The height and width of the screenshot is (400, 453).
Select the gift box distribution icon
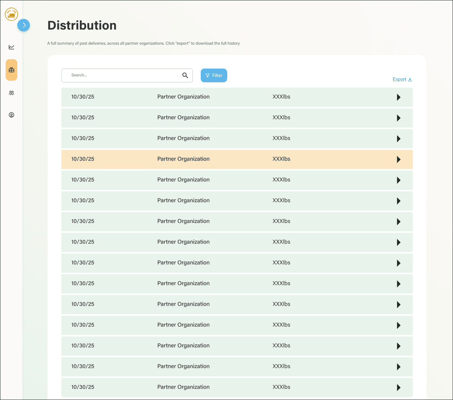11,70
